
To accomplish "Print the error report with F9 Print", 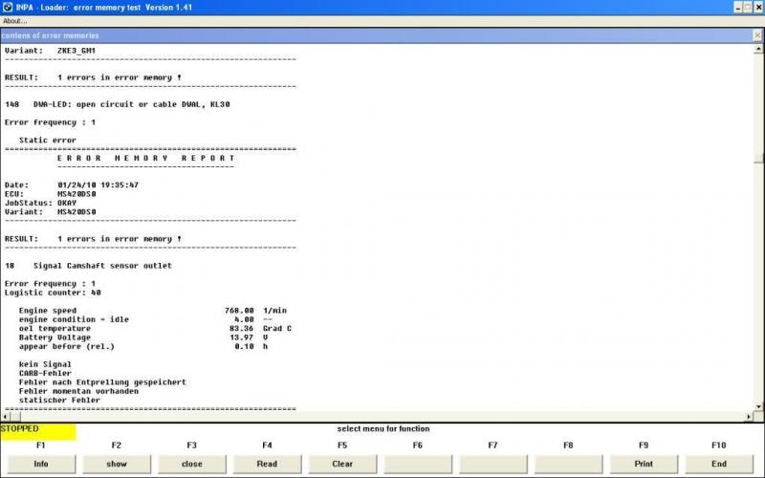I will point(644,464).
